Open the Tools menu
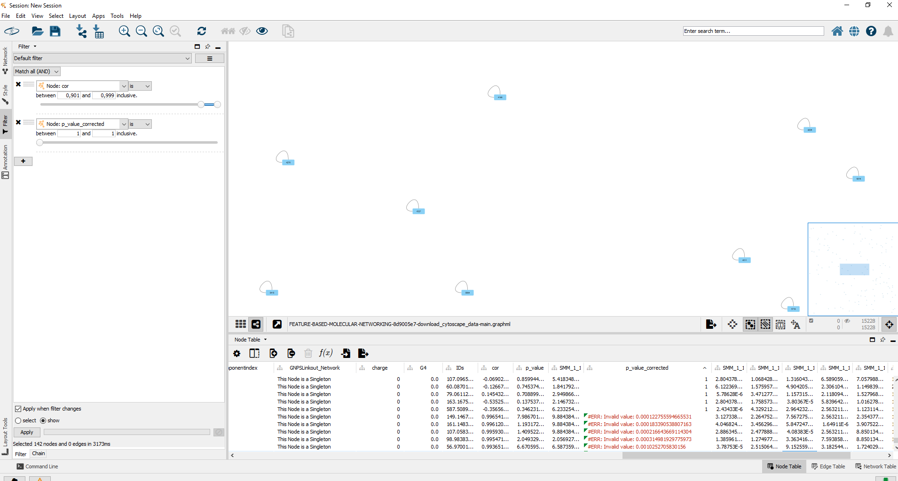This screenshot has height=481, width=898. click(x=117, y=16)
